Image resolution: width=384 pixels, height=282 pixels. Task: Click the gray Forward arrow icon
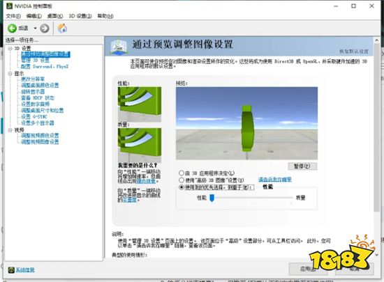click(x=44, y=29)
